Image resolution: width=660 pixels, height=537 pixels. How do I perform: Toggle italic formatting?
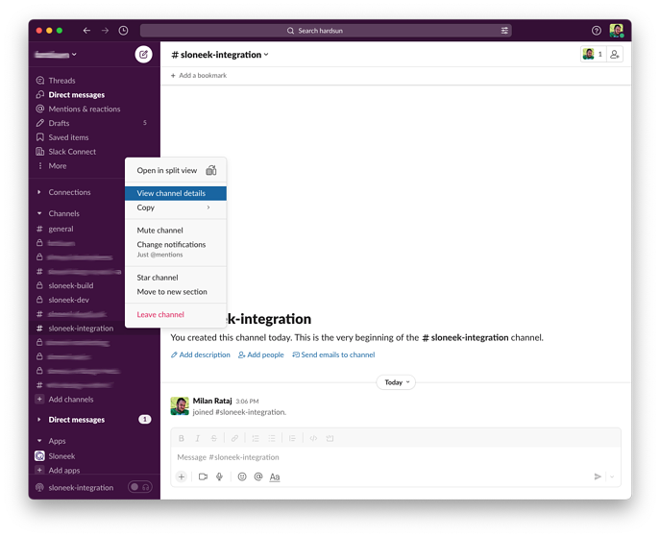[x=197, y=438]
